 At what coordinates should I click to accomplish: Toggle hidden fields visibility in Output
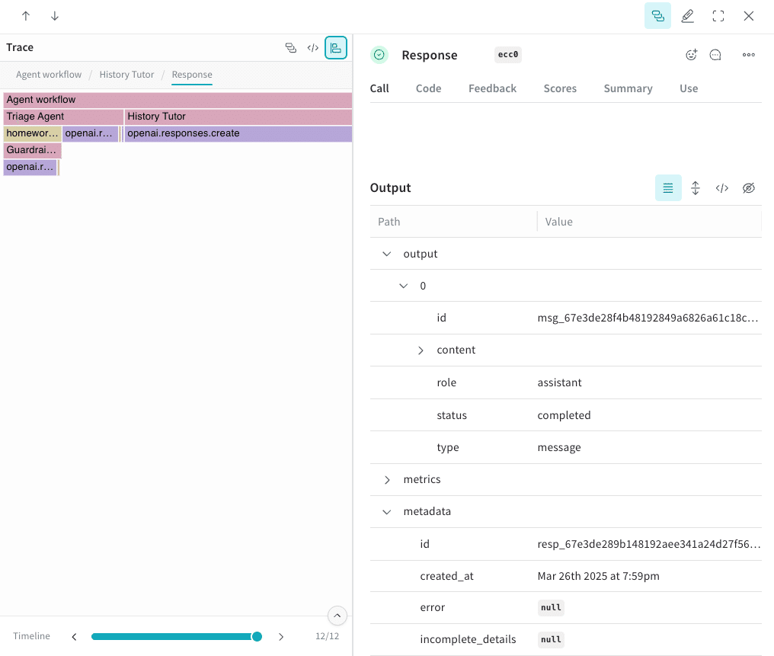(749, 187)
